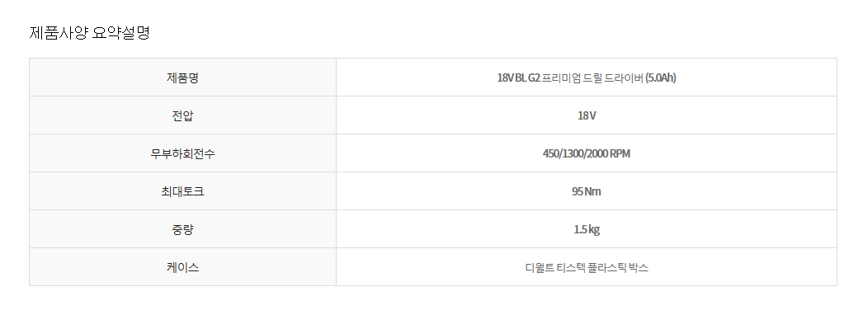This screenshot has width=863, height=315.
Task: Click the 전압 row label
Action: click(x=182, y=115)
